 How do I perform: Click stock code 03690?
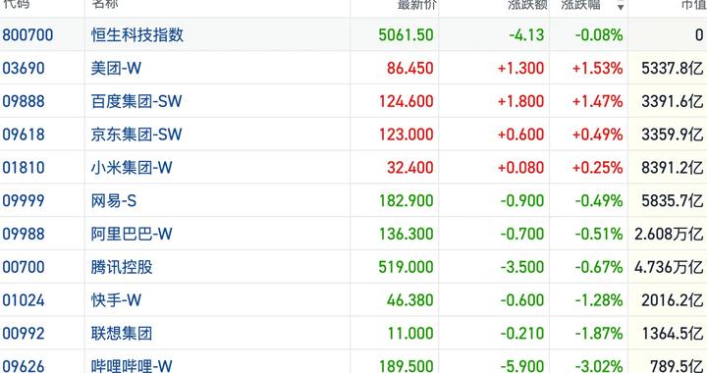coord(24,68)
